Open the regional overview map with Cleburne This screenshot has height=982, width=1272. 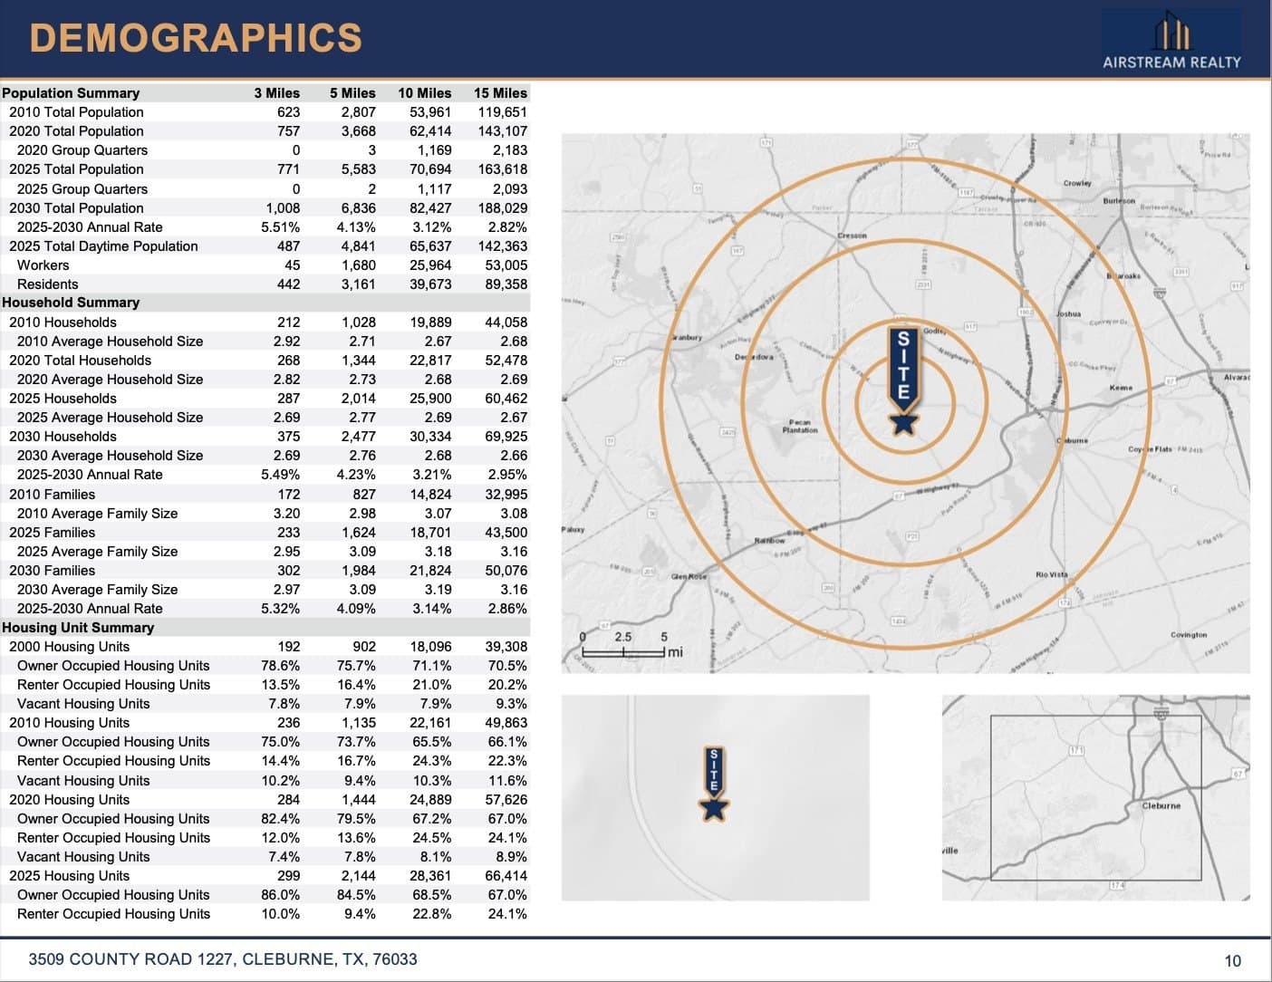coord(1096,798)
